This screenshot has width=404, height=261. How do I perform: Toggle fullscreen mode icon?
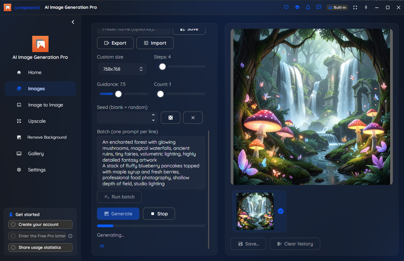coord(355,7)
